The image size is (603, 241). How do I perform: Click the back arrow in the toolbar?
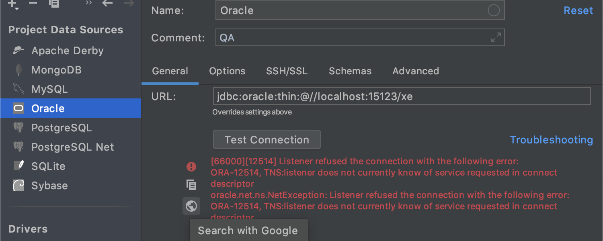(x=107, y=4)
